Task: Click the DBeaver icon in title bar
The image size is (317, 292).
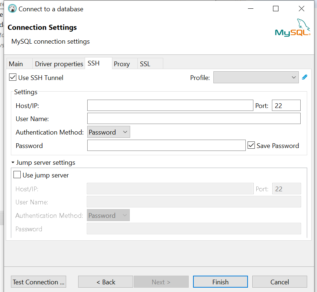Action: (12, 9)
